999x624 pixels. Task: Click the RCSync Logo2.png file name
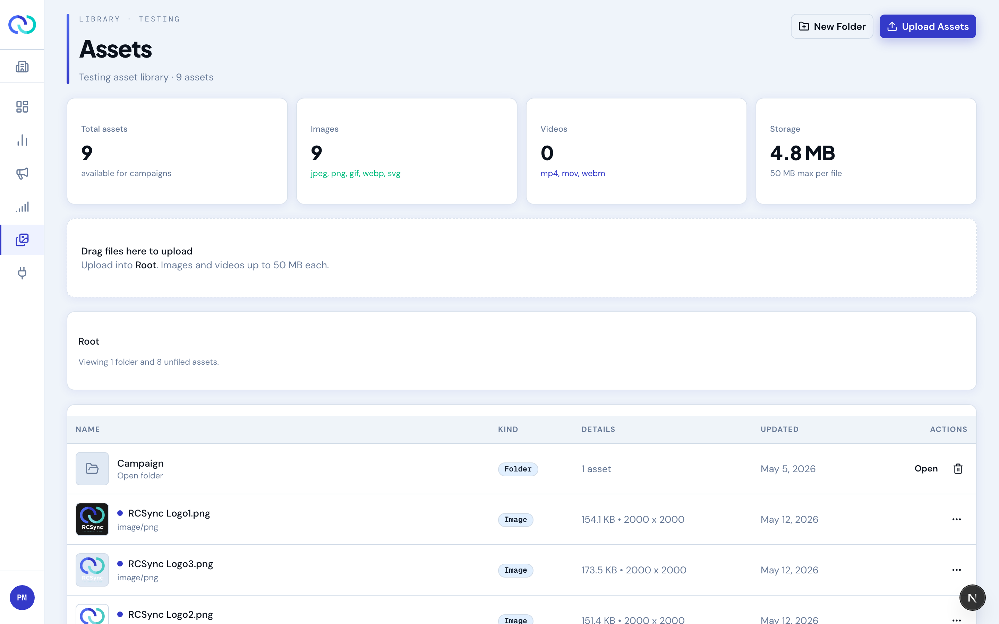171,615
